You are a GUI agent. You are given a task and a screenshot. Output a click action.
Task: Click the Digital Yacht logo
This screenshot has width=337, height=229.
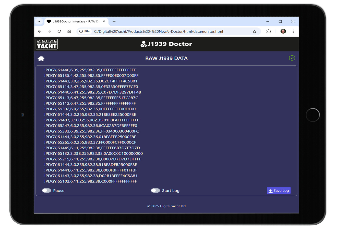click(x=47, y=44)
